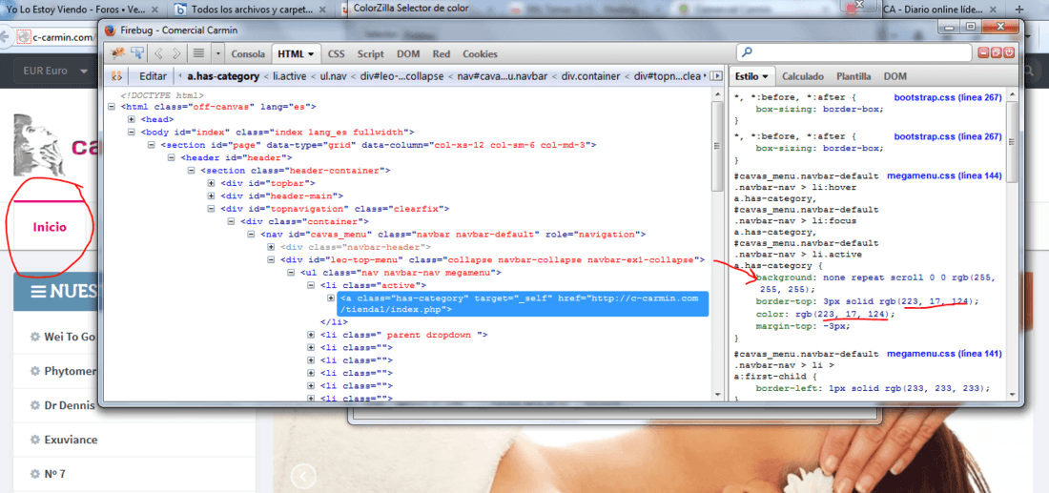The height and width of the screenshot is (493, 1049).
Task: Collapse the body id=index node
Action: pyautogui.click(x=132, y=132)
